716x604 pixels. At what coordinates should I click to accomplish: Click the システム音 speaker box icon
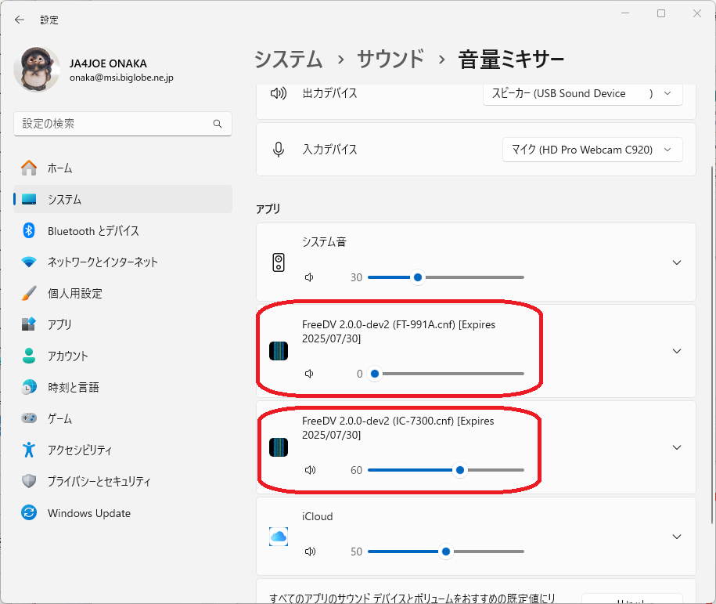click(278, 262)
